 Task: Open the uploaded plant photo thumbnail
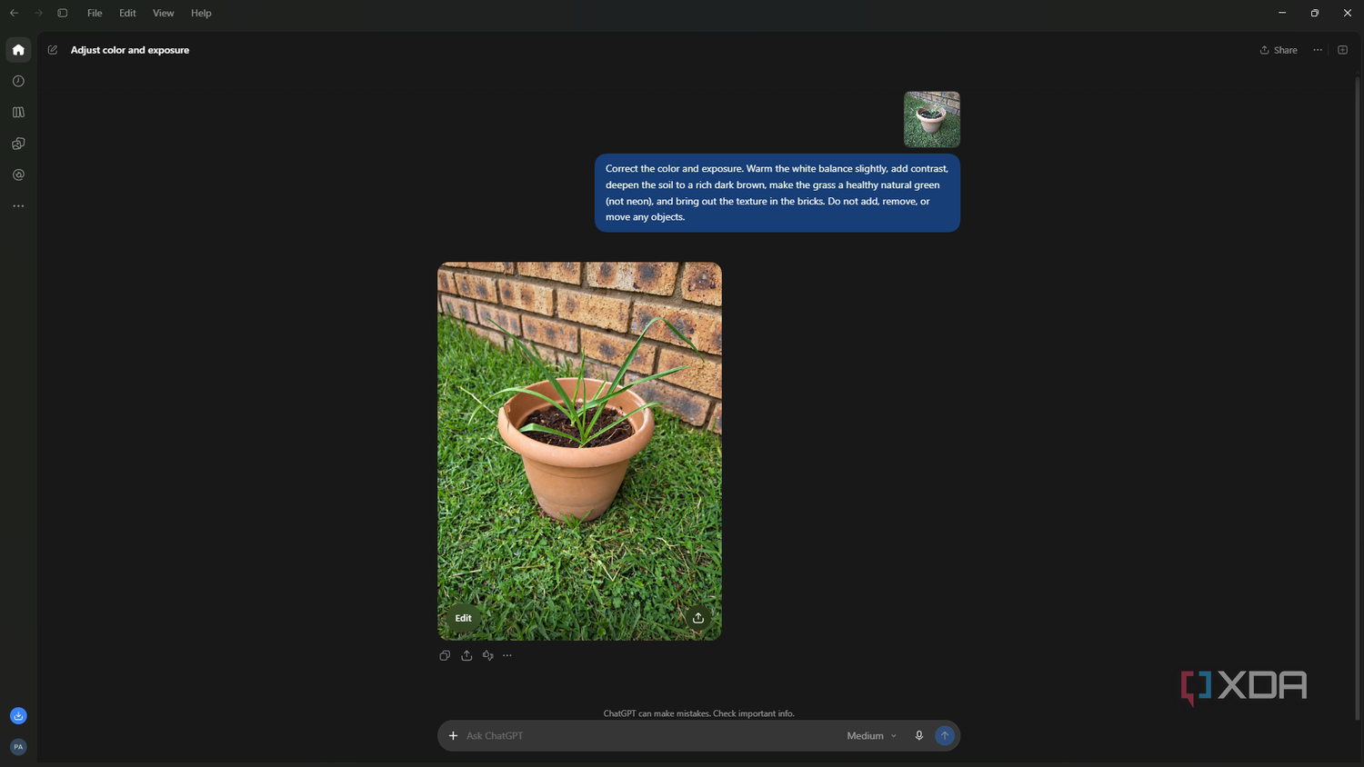[x=932, y=119]
